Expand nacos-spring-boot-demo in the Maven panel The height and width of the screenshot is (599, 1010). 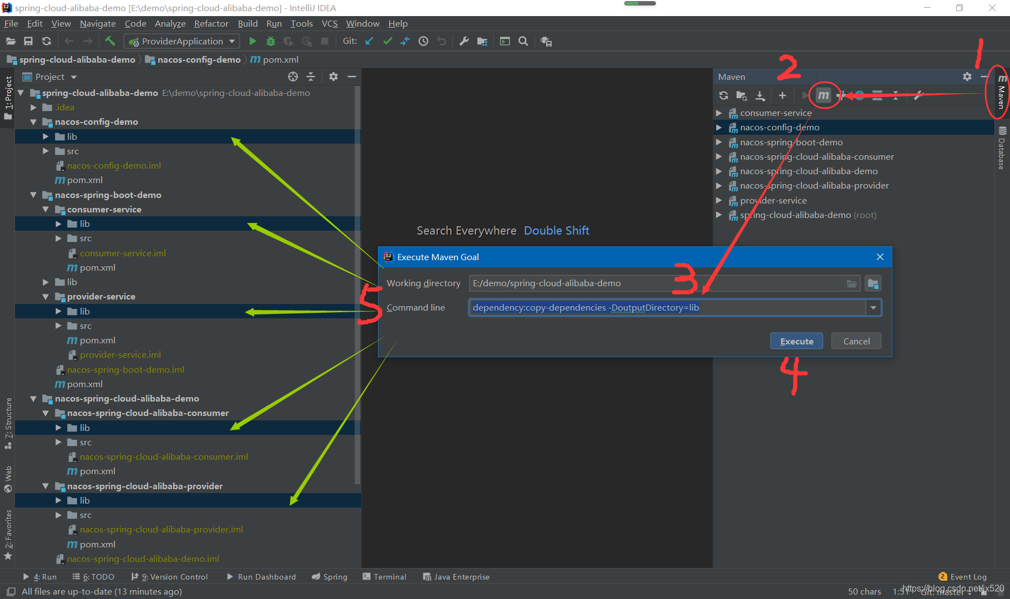click(719, 142)
